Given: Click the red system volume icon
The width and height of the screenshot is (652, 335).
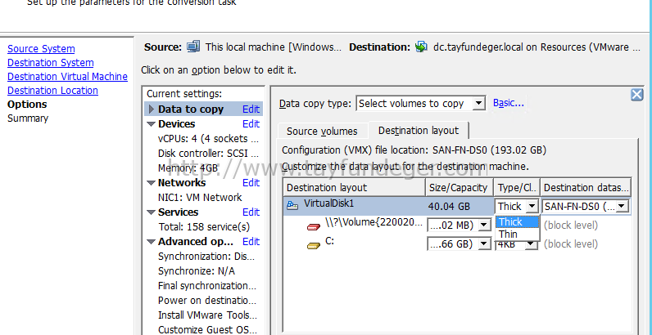Looking at the screenshot, I should [x=314, y=227].
